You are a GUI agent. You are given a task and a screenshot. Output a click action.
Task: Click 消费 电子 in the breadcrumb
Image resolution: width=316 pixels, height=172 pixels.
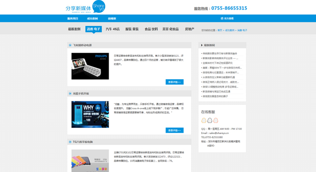coord(242,30)
